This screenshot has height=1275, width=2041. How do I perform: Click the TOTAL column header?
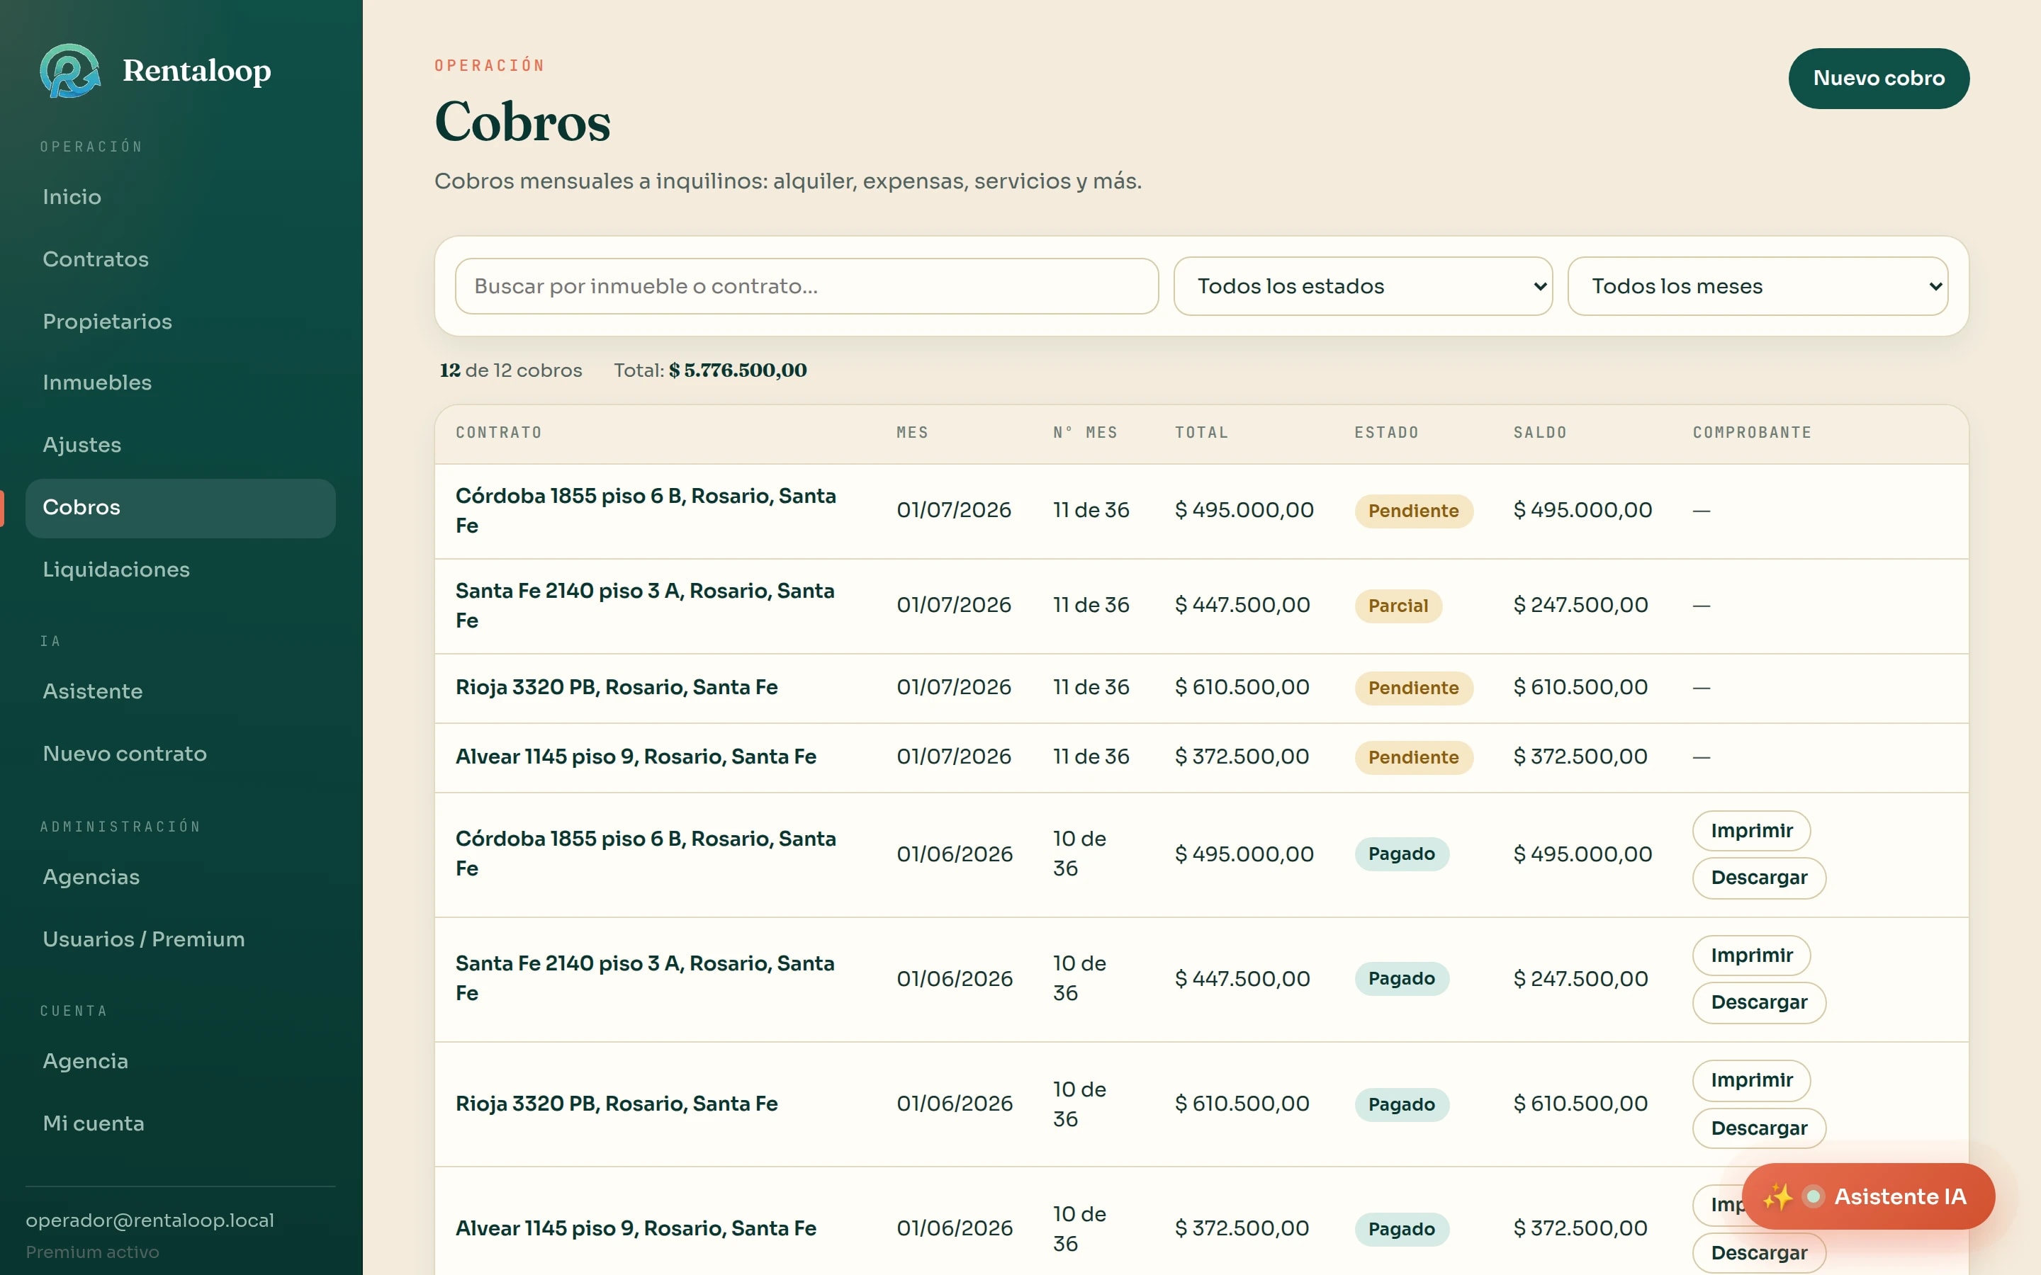tap(1201, 433)
